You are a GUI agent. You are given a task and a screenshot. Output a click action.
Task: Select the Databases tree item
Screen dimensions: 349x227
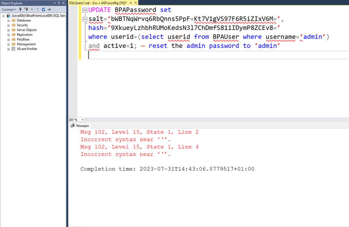pyautogui.click(x=24, y=20)
